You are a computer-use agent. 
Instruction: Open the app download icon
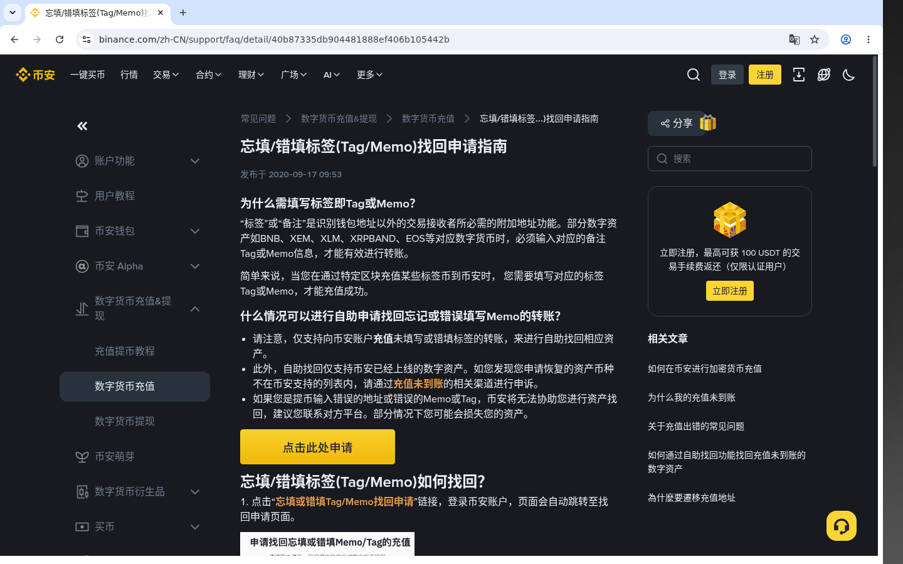tap(799, 75)
